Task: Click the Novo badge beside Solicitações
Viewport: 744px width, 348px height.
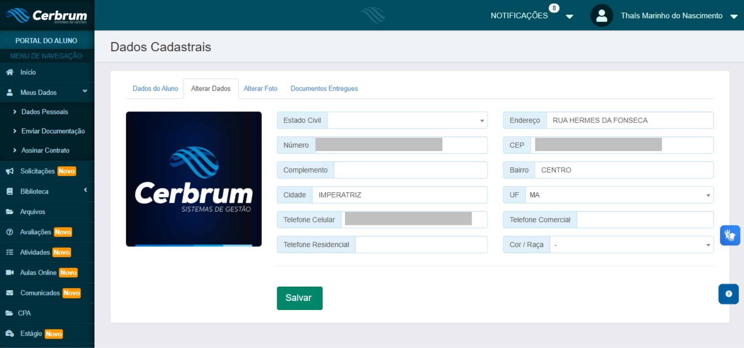Action: [67, 171]
